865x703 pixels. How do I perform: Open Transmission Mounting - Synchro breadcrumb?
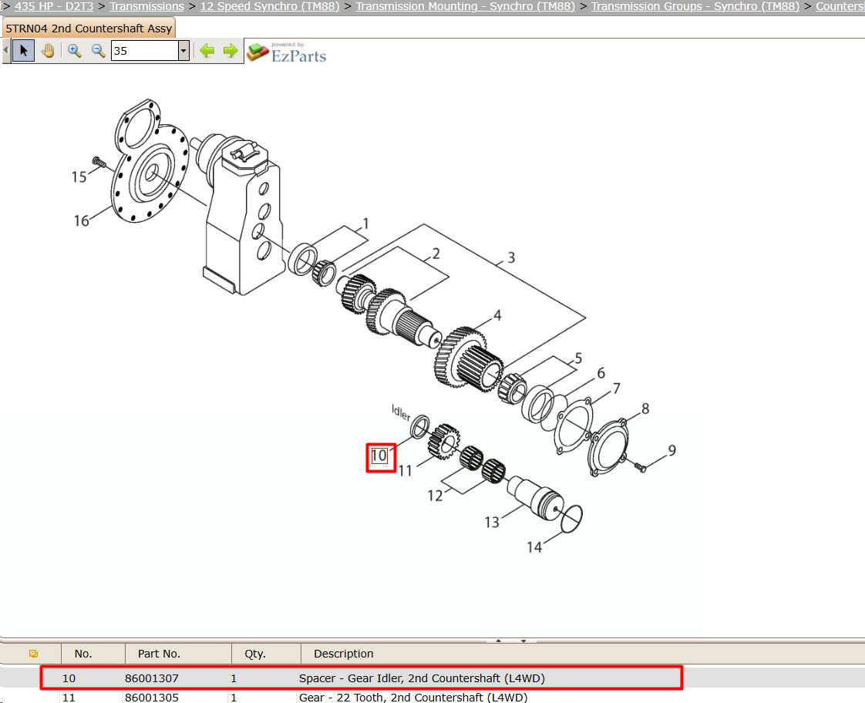pyautogui.click(x=465, y=6)
